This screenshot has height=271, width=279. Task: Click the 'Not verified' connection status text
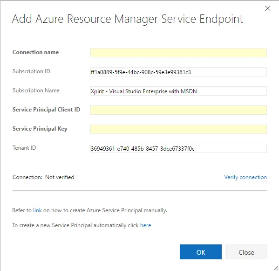(x=60, y=177)
